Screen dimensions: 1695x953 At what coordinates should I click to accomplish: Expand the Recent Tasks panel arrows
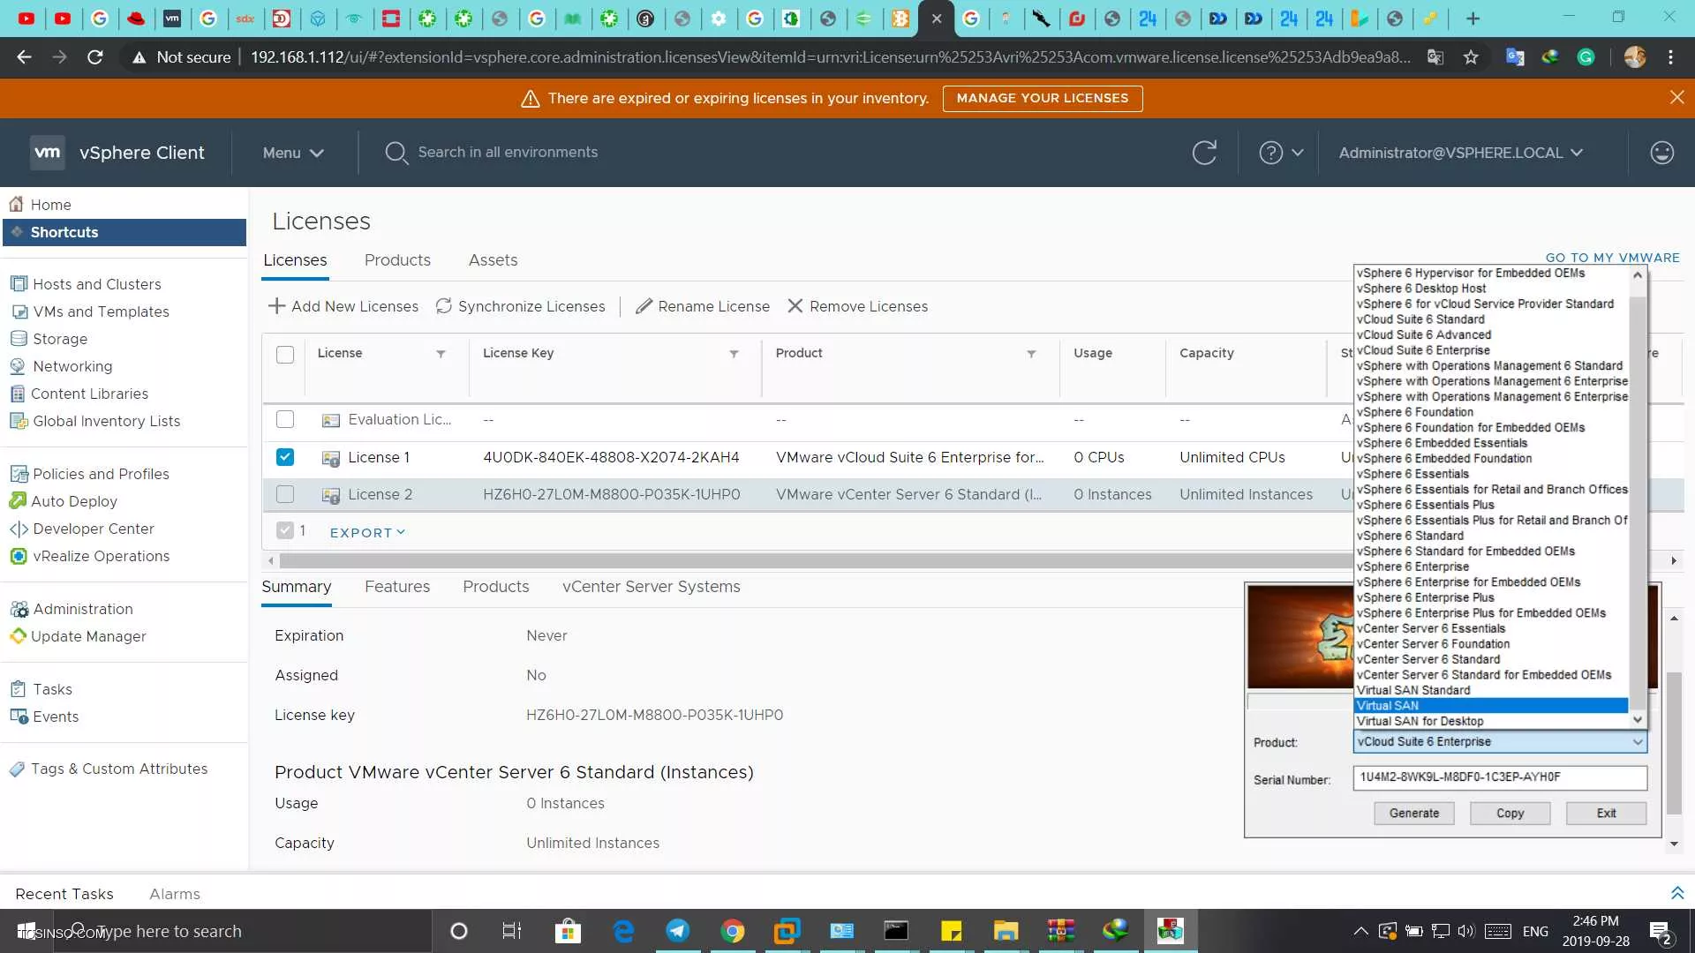click(x=1677, y=893)
